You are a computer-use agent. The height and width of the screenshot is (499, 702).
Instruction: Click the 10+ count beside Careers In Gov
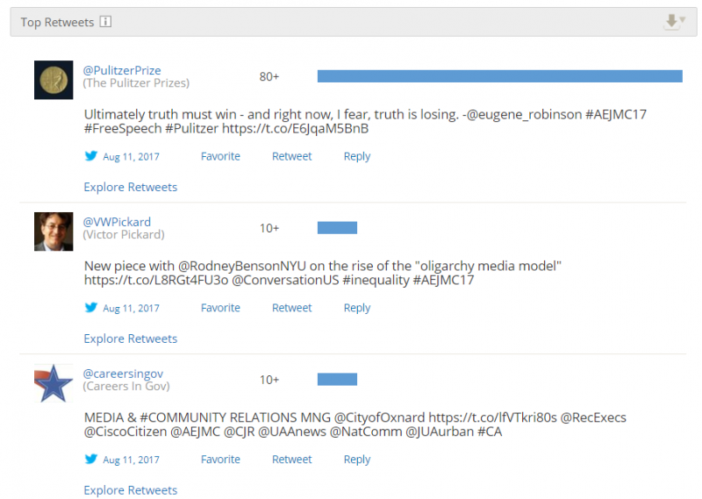269,380
